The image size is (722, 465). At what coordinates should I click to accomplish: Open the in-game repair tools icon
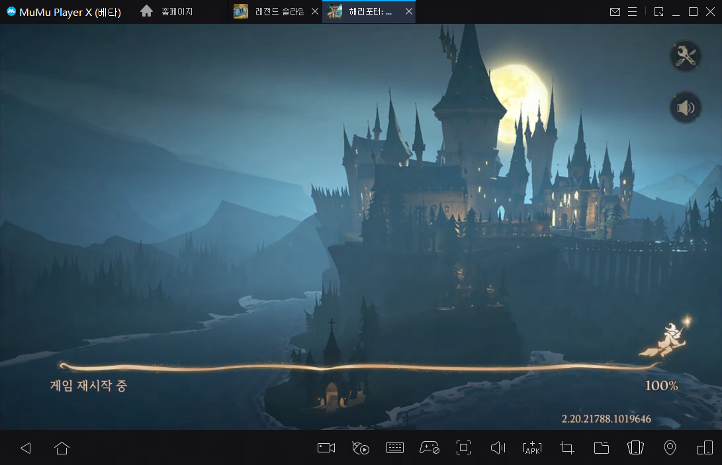click(x=685, y=56)
